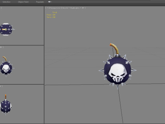Click the yellow Polys statistics line
165x124 pixels.
point(51,15)
